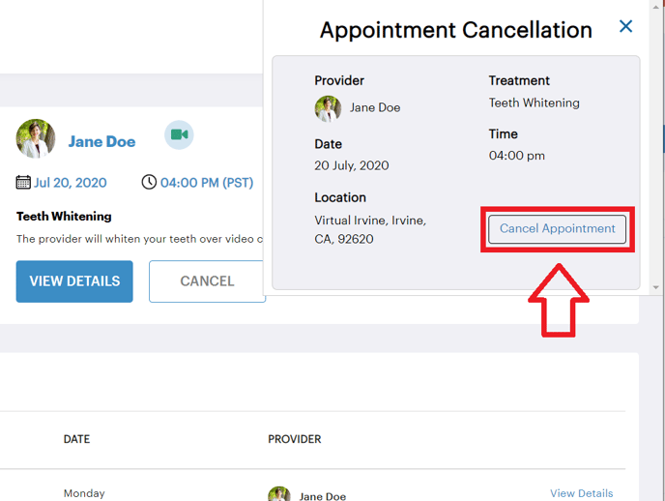Close the Appointment Cancellation panel with X
The width and height of the screenshot is (665, 501).
(x=625, y=26)
